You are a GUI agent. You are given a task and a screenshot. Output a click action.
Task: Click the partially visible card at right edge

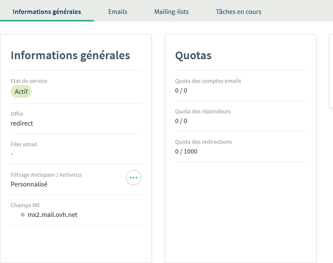coord(331,71)
